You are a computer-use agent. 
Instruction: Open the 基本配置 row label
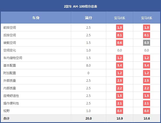10,66
